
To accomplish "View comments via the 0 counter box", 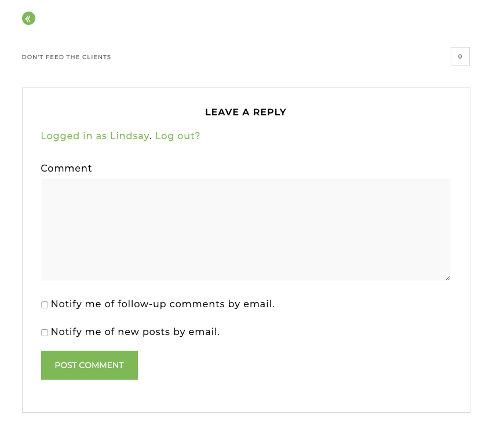I will point(460,57).
